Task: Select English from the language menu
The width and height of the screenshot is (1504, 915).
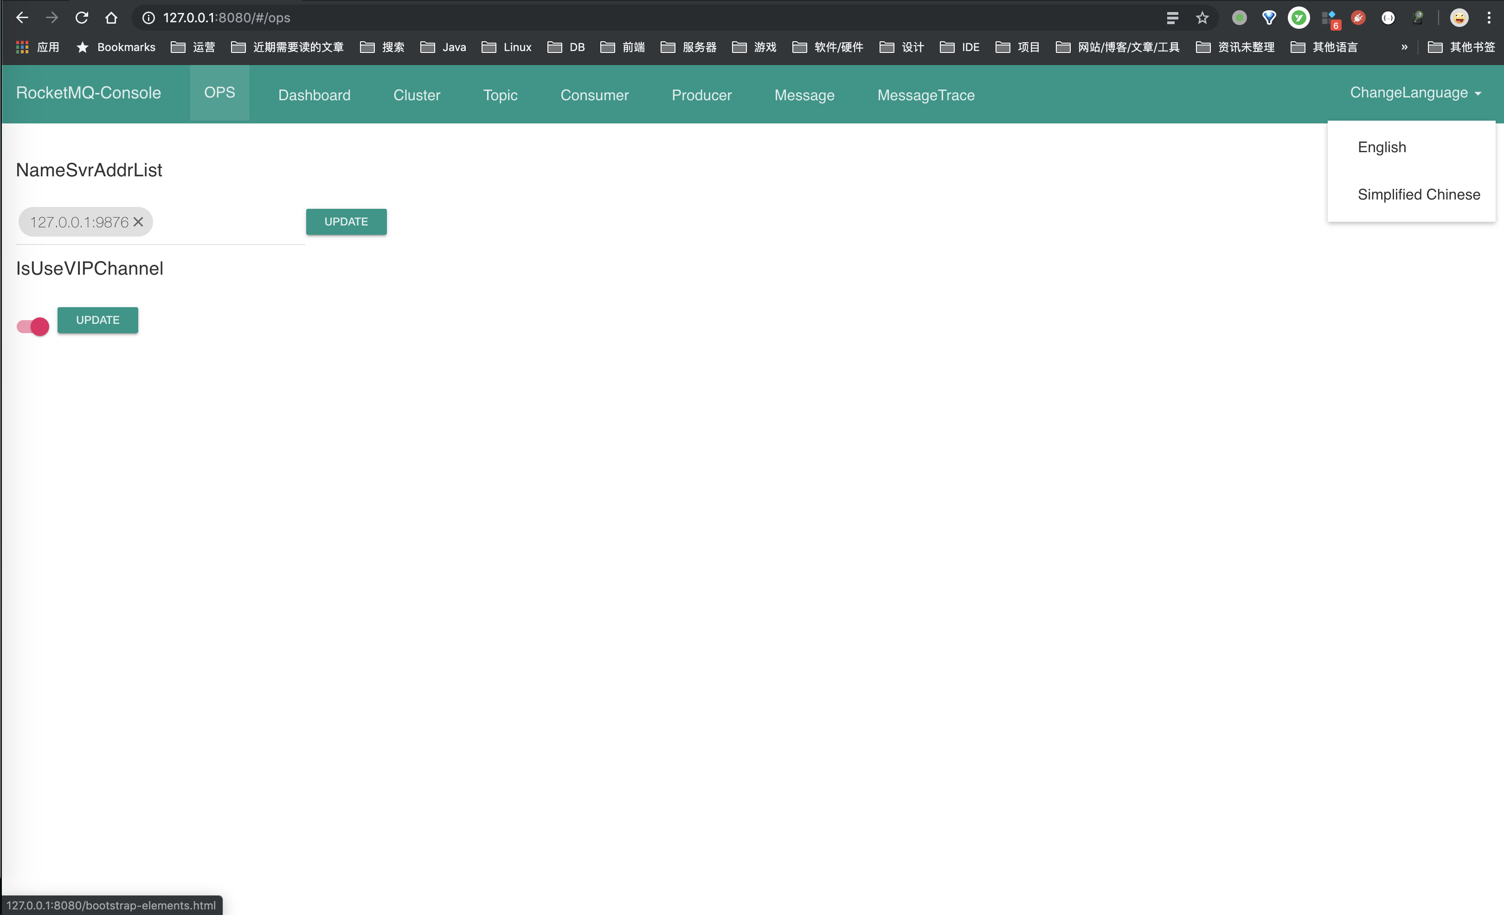Action: coord(1382,147)
